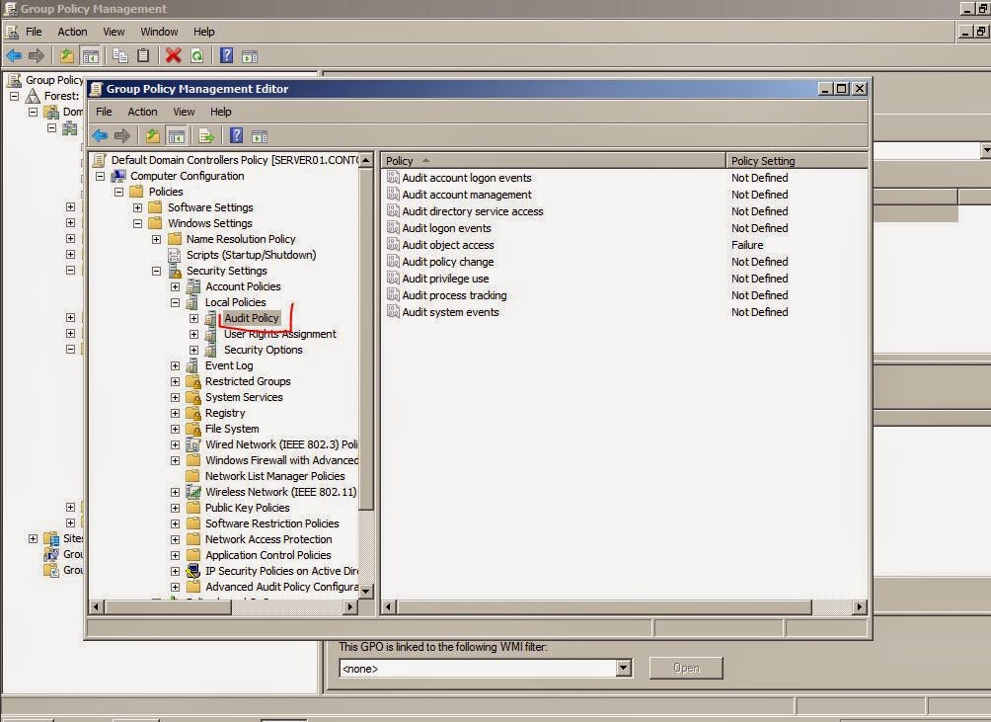Open Help icon in Editor toolbar

tap(236, 135)
